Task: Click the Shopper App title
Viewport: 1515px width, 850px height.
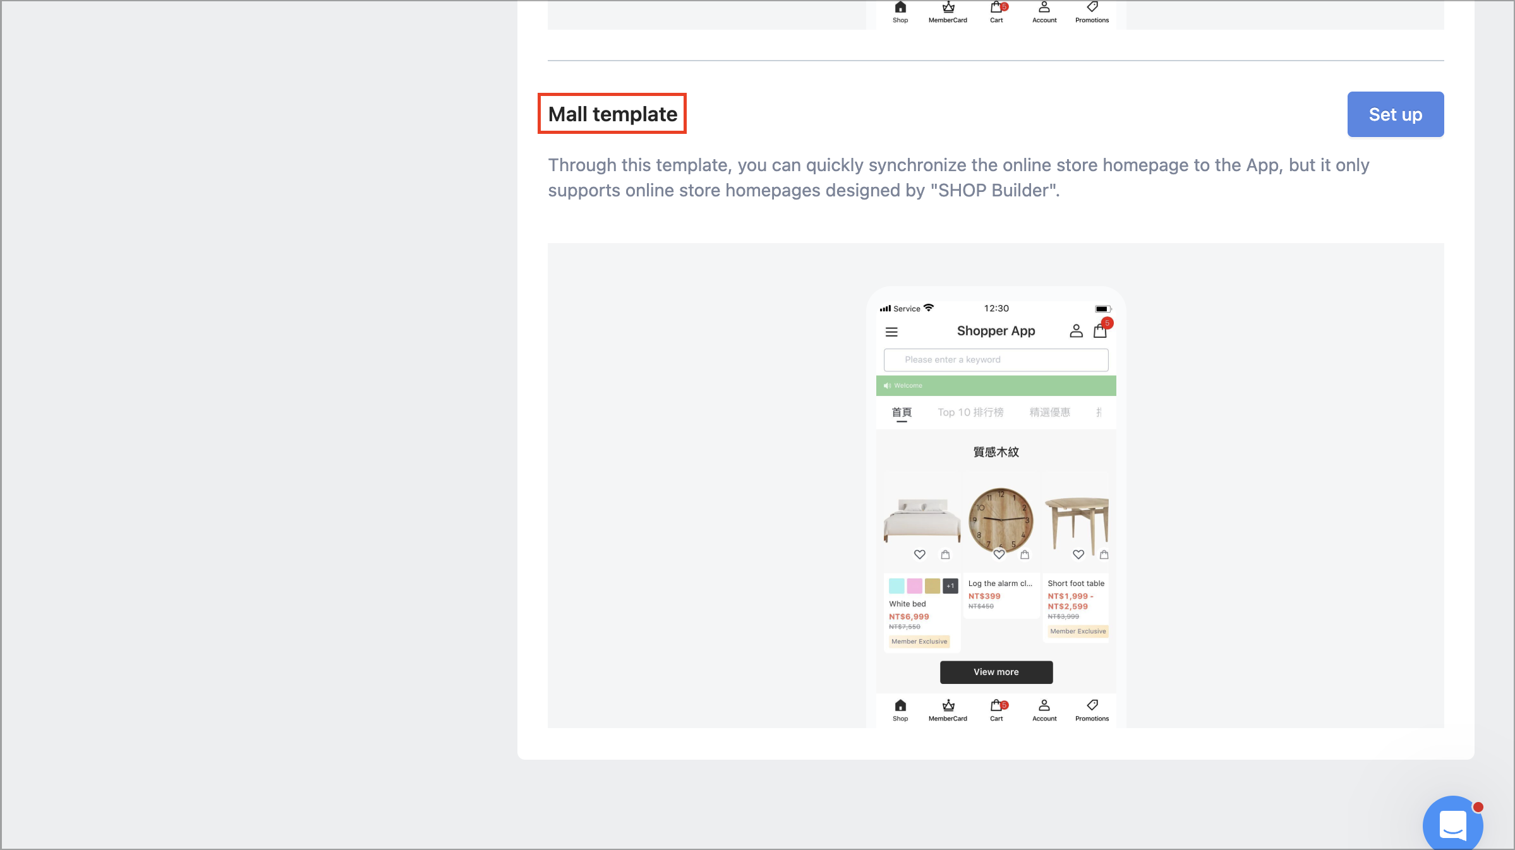Action: 996,331
